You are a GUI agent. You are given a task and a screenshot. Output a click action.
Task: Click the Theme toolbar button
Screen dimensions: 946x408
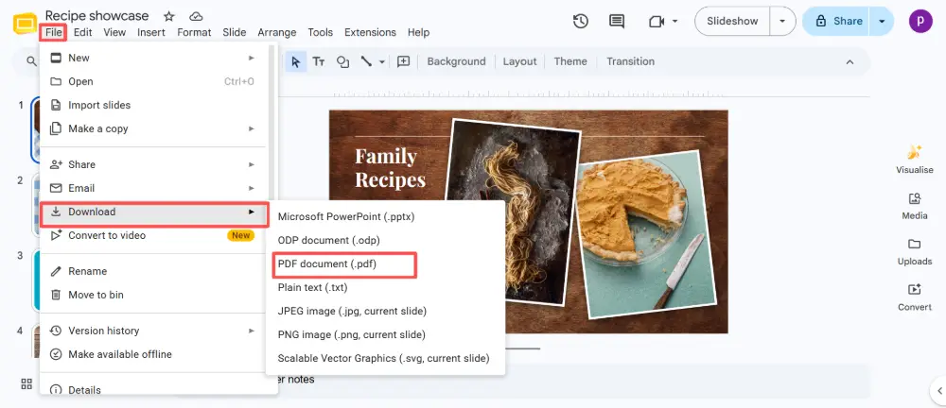pos(570,61)
